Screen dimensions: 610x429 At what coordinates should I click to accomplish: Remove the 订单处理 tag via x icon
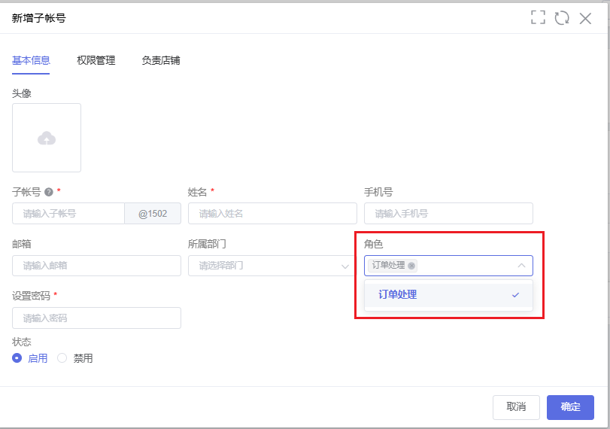coord(411,266)
